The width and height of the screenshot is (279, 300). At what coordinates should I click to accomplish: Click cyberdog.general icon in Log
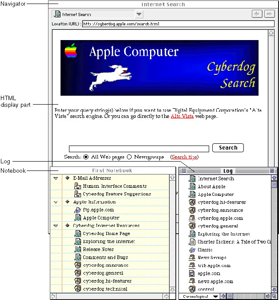[192, 226]
